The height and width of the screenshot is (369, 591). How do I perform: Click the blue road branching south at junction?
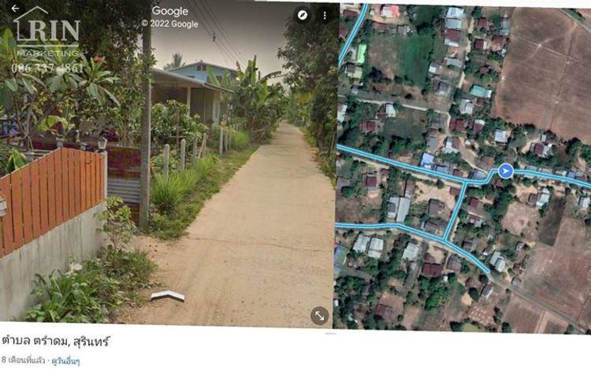[455, 211]
